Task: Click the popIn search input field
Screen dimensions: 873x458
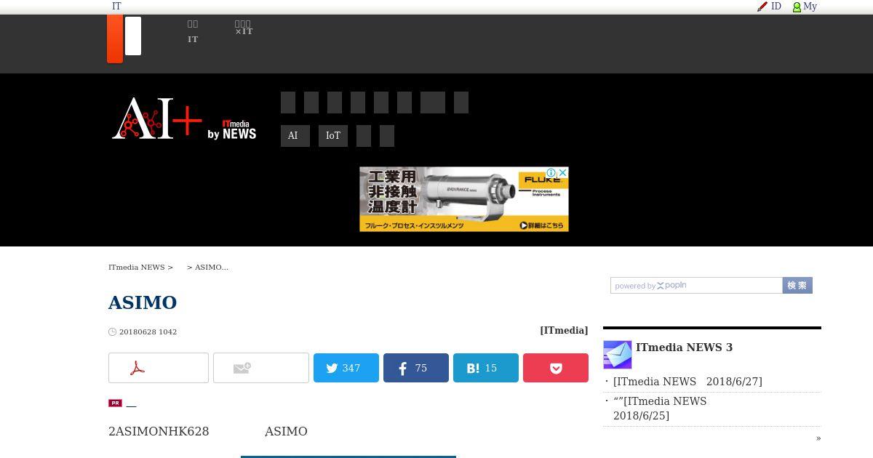Action: (696, 286)
